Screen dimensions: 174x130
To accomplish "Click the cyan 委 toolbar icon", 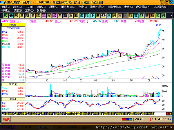I will tap(82, 15).
